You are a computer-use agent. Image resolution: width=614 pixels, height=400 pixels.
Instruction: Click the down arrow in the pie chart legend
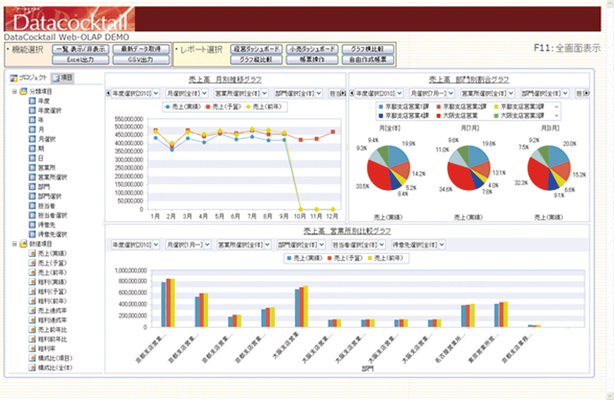[557, 116]
